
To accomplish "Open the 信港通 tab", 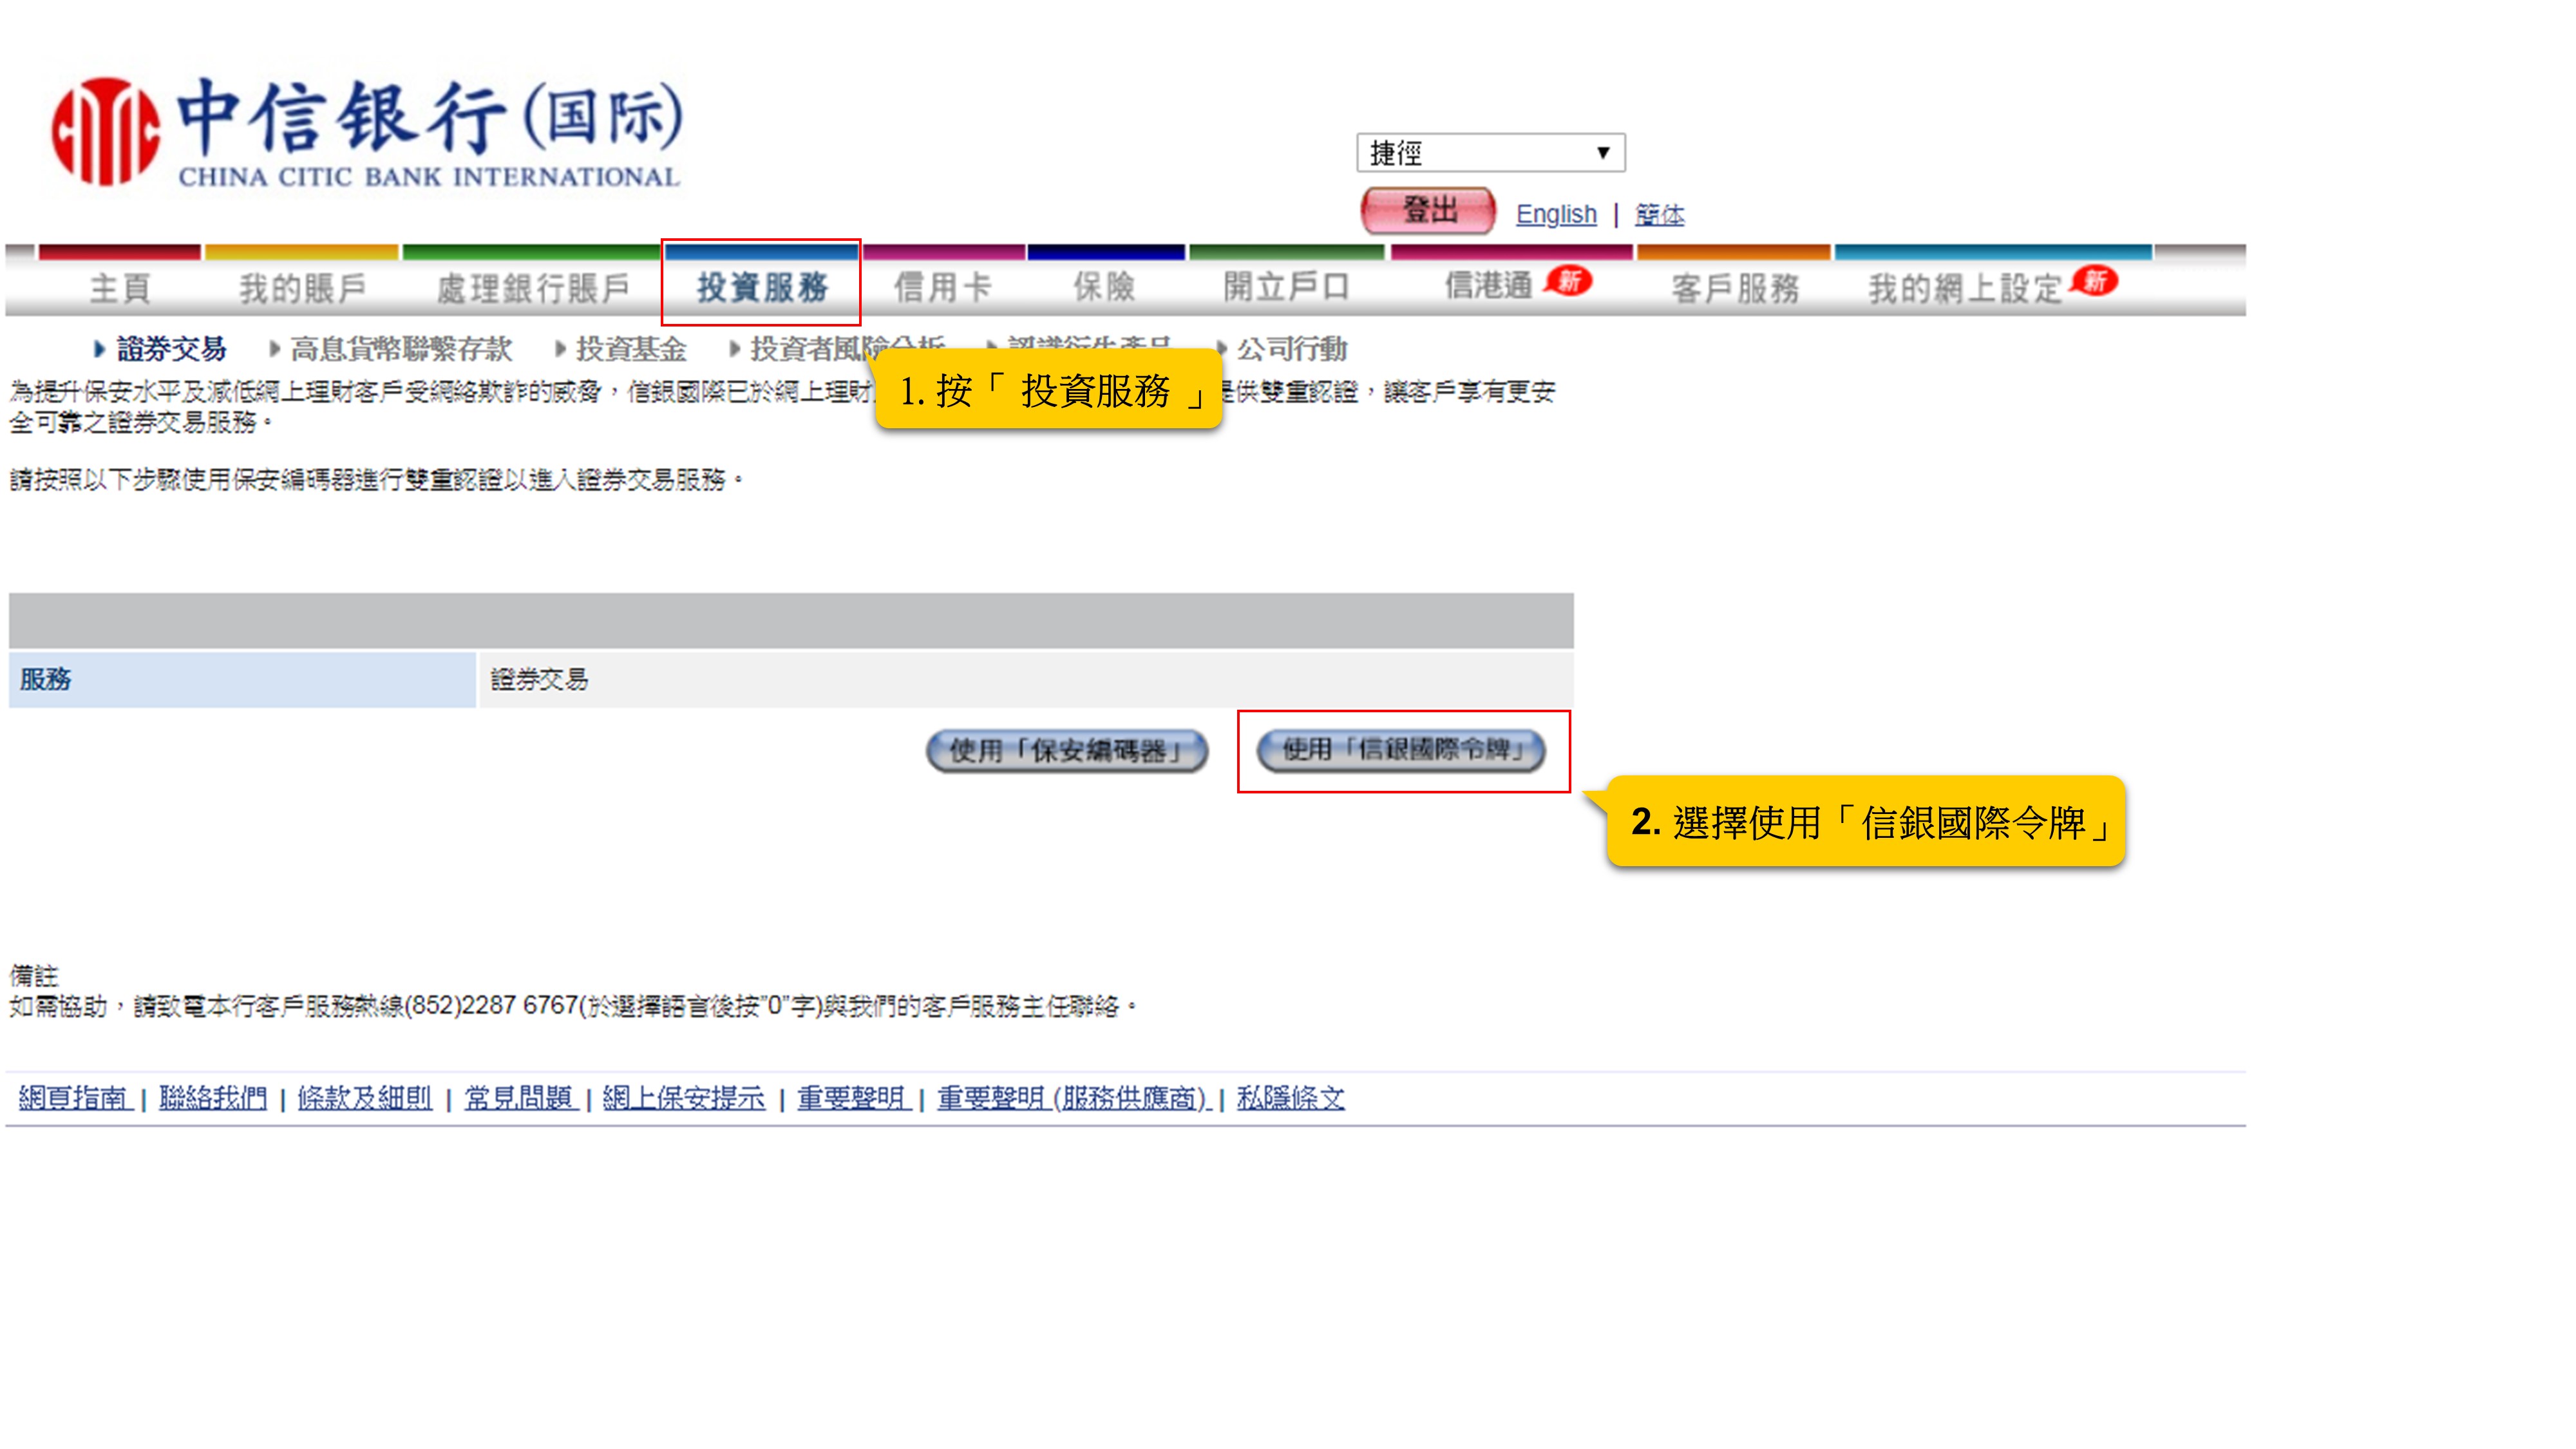I will 1488,286.
